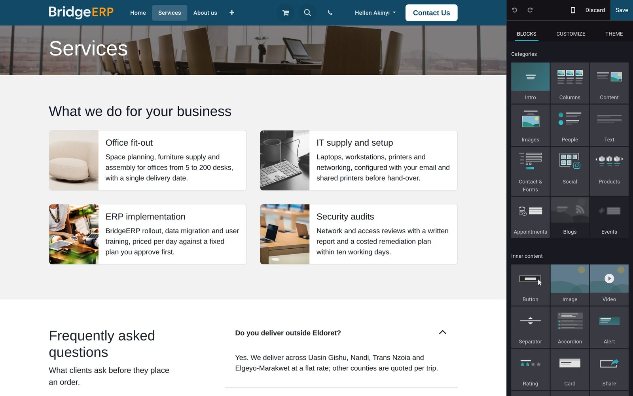Select the IT supply and setup image

(x=284, y=160)
